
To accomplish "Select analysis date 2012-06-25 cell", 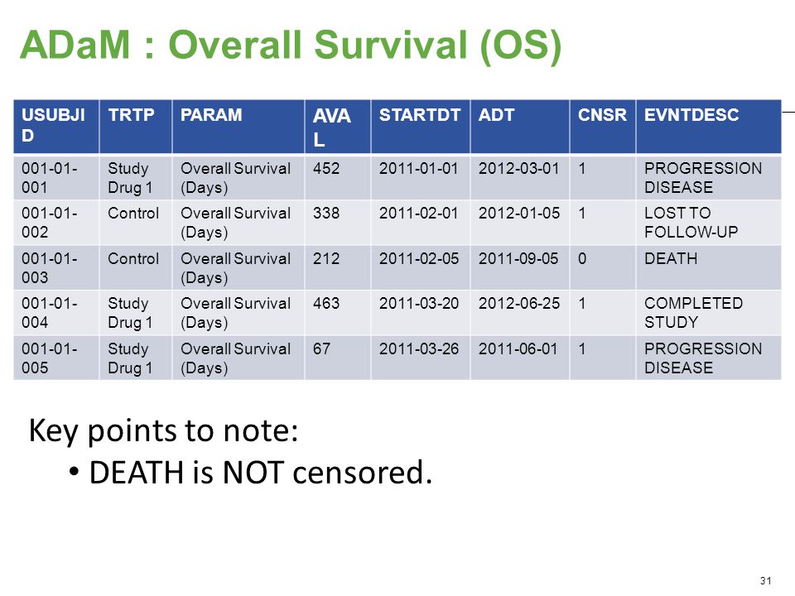I will (520, 313).
